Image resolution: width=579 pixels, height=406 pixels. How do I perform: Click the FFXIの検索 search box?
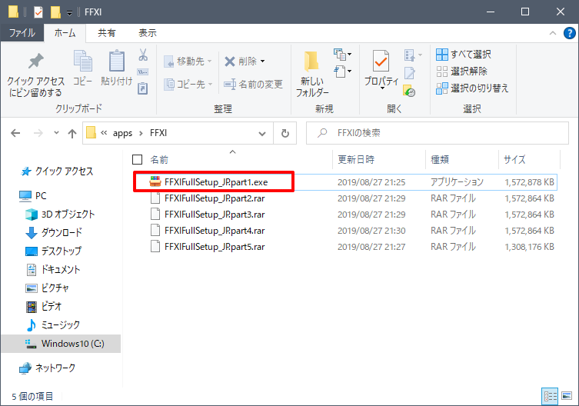438,133
